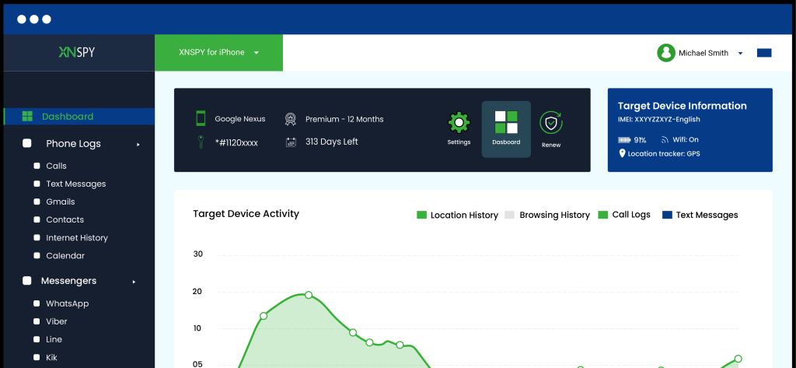Image resolution: width=796 pixels, height=368 pixels.
Task: Select Dashboard in the sidebar menu
Action: point(68,117)
